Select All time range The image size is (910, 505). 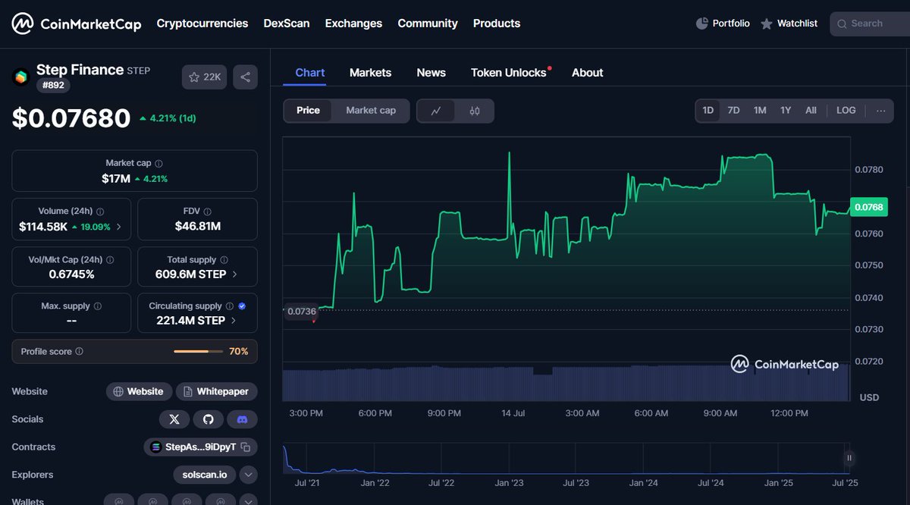(811, 111)
